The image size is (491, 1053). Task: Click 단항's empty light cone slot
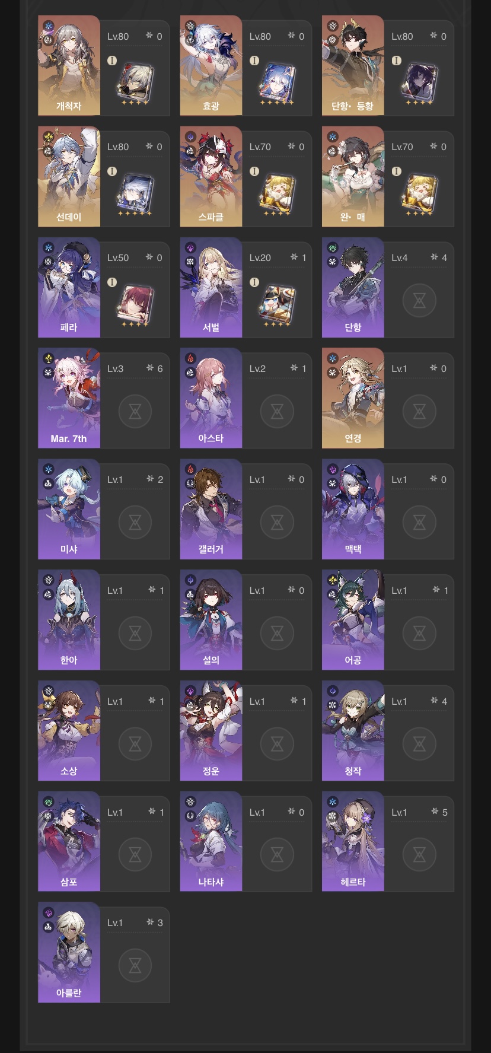tap(419, 300)
